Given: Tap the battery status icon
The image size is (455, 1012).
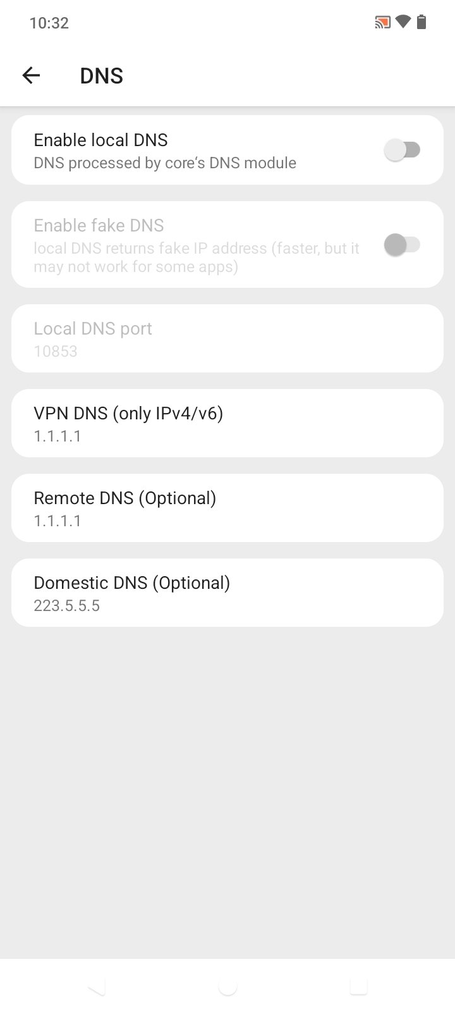Looking at the screenshot, I should pyautogui.click(x=422, y=23).
